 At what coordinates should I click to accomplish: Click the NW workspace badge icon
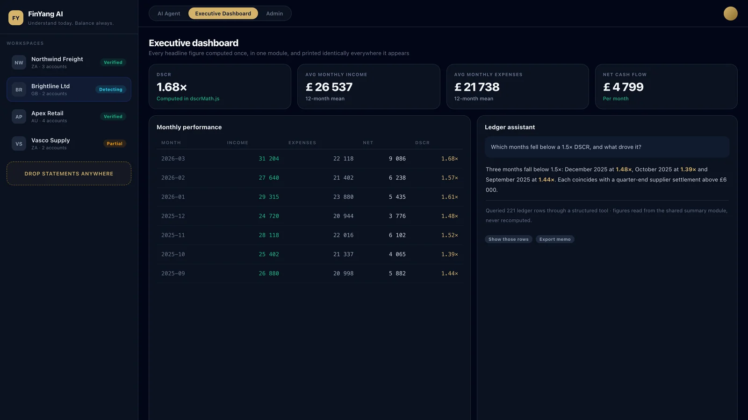pyautogui.click(x=19, y=63)
